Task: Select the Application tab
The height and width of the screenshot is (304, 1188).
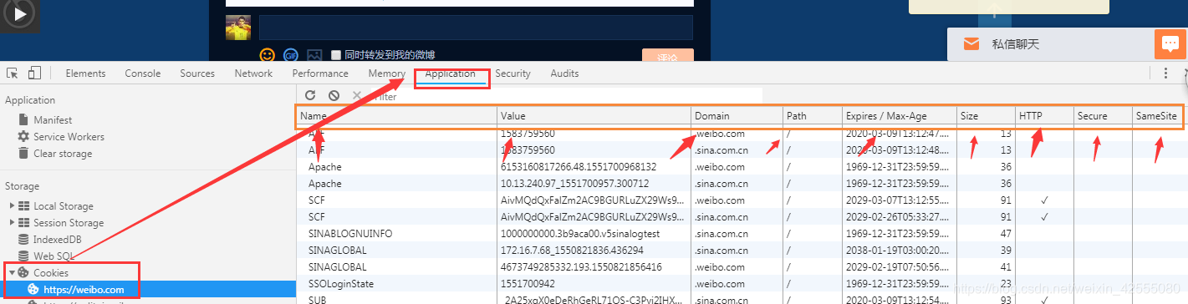Action: tap(451, 73)
